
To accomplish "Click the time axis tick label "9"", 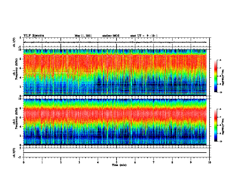I will (x=191, y=162).
